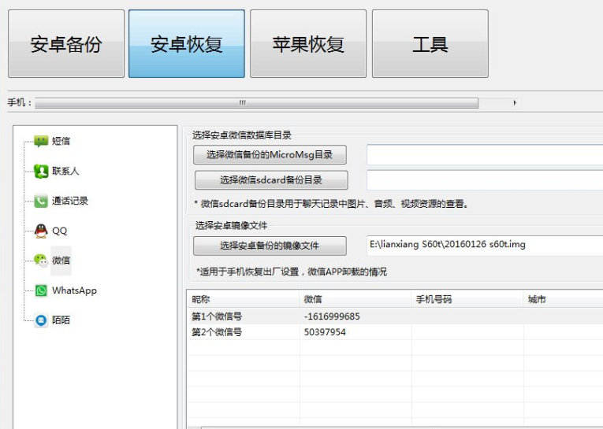Select QQ label in the tree
The width and height of the screenshot is (603, 429).
[x=60, y=231]
